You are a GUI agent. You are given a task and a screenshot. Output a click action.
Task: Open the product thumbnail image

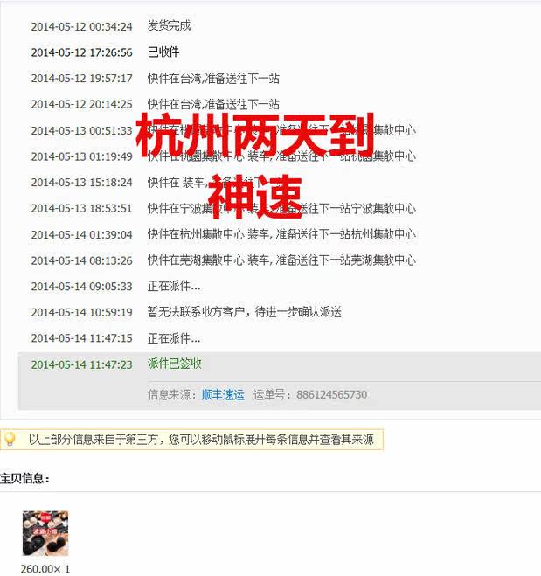tap(45, 533)
